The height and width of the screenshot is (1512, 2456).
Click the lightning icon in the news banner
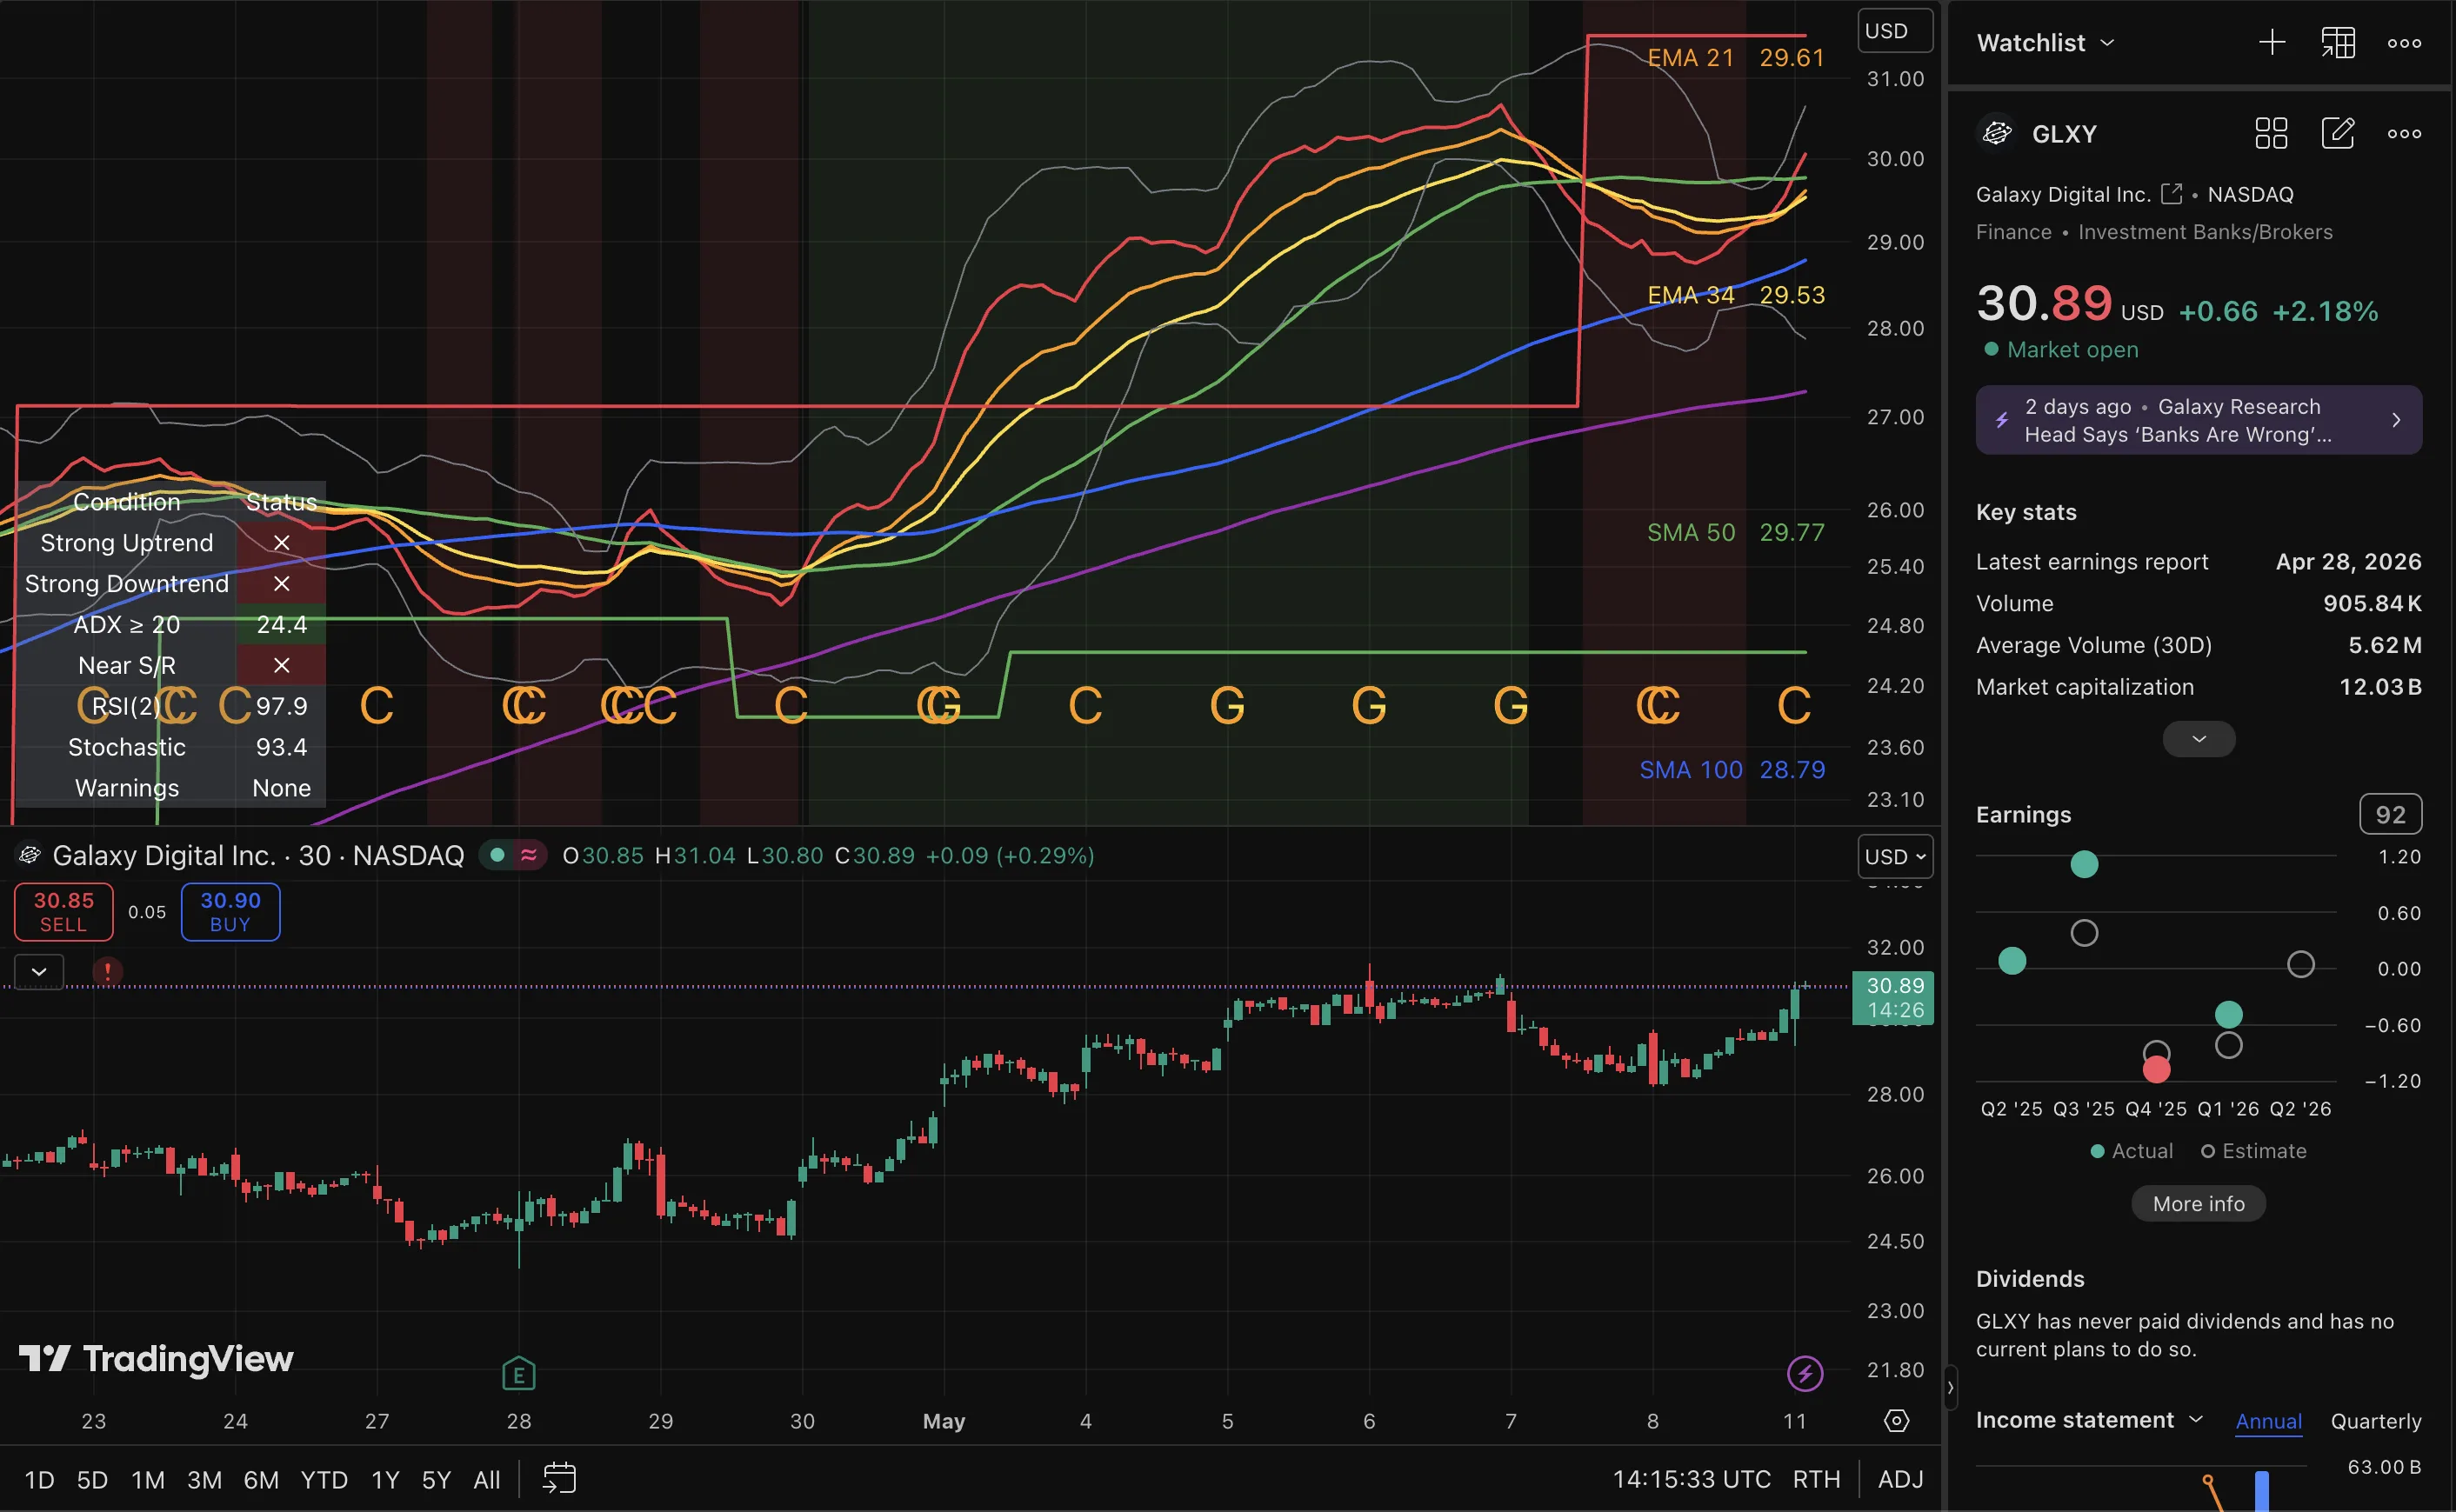point(2002,420)
